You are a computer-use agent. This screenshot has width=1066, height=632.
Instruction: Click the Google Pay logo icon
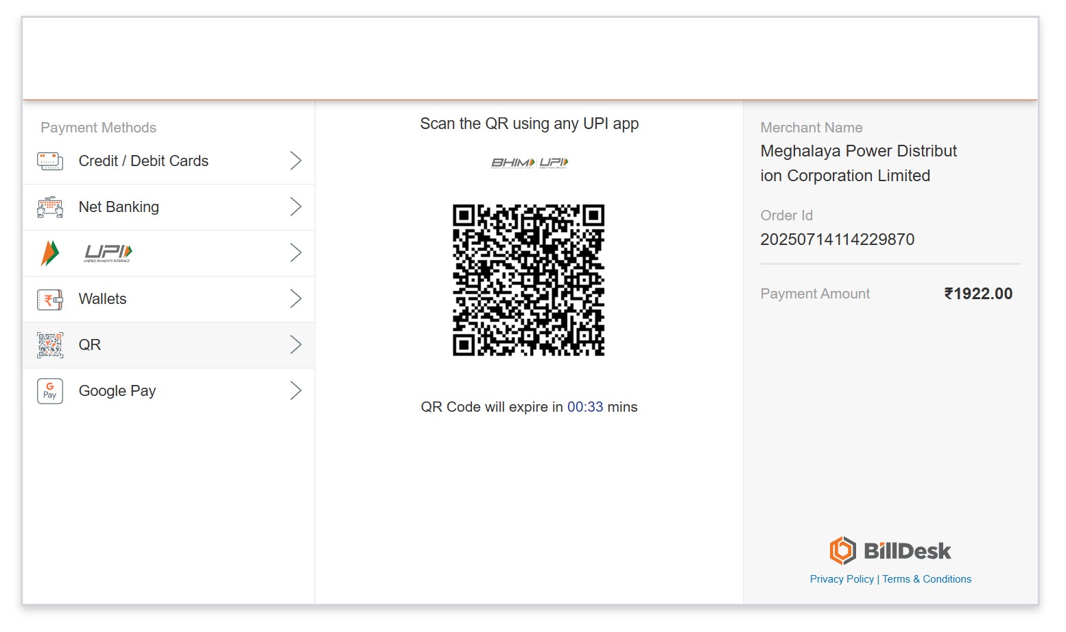(50, 391)
